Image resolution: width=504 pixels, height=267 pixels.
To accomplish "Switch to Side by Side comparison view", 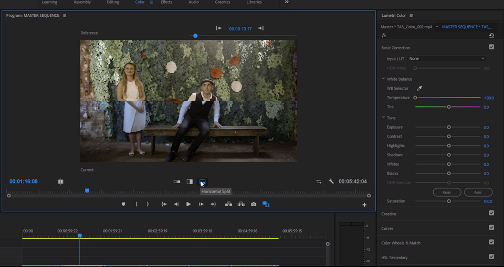I will 177,181.
